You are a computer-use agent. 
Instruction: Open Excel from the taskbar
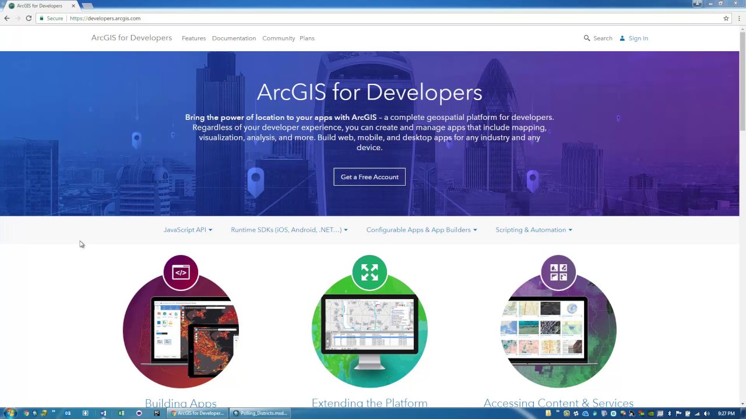(121, 413)
